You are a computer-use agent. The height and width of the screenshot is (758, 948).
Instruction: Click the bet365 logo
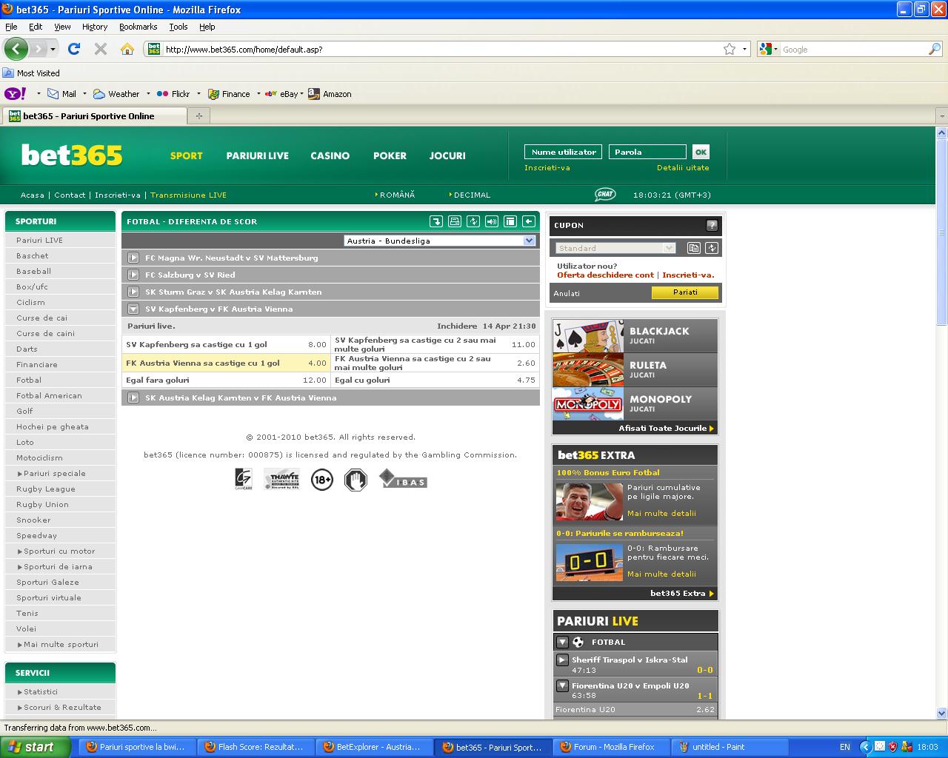tap(72, 155)
